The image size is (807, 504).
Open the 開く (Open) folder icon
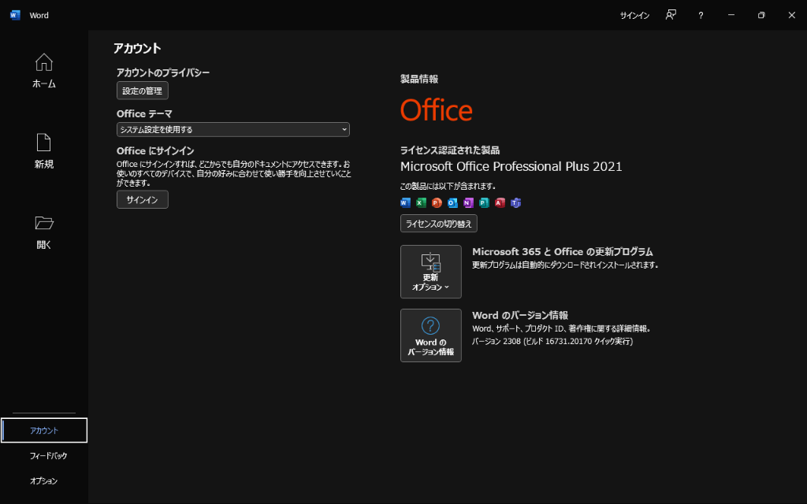[44, 223]
